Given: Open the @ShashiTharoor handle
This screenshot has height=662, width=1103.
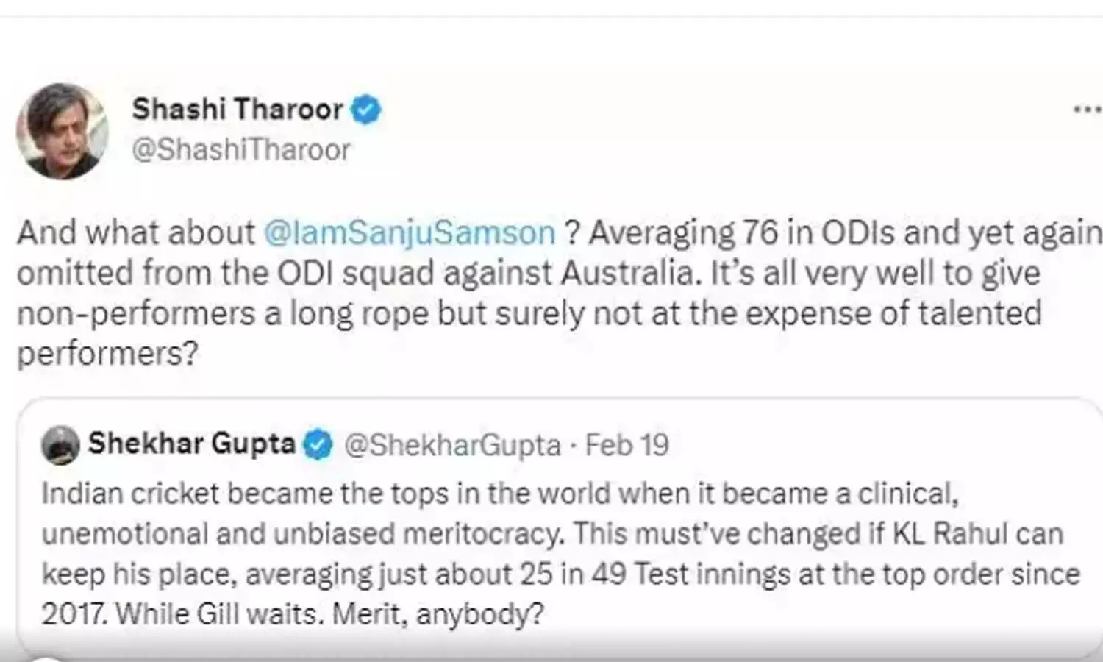Looking at the screenshot, I should pos(241,149).
